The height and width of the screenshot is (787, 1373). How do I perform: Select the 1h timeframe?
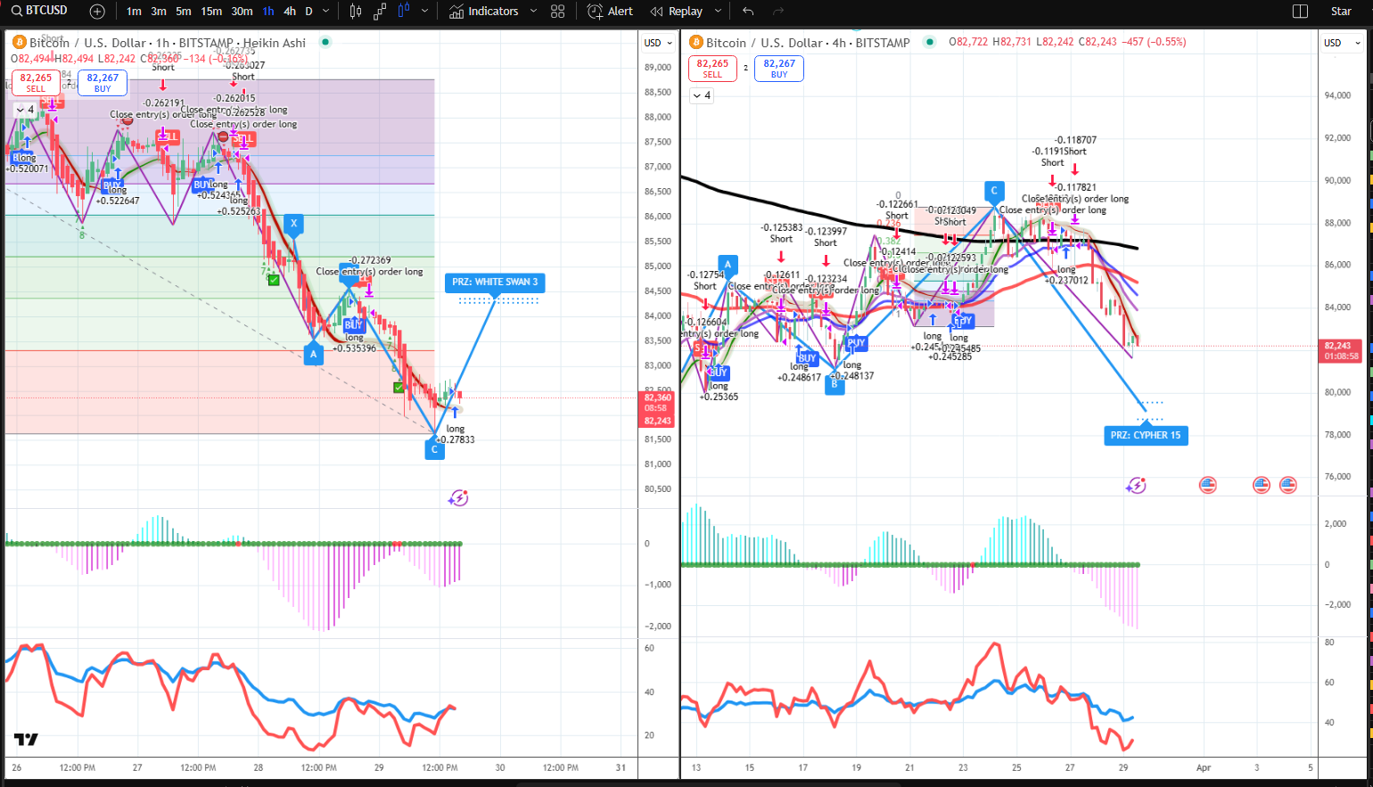[268, 12]
